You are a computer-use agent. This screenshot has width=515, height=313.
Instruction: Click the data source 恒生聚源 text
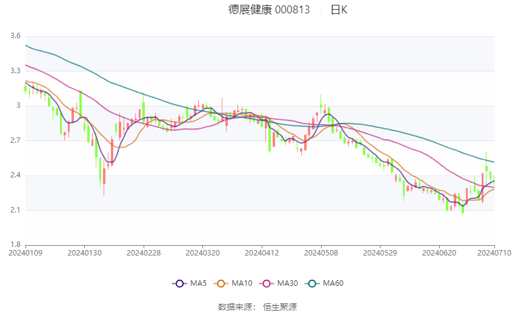coord(280,307)
